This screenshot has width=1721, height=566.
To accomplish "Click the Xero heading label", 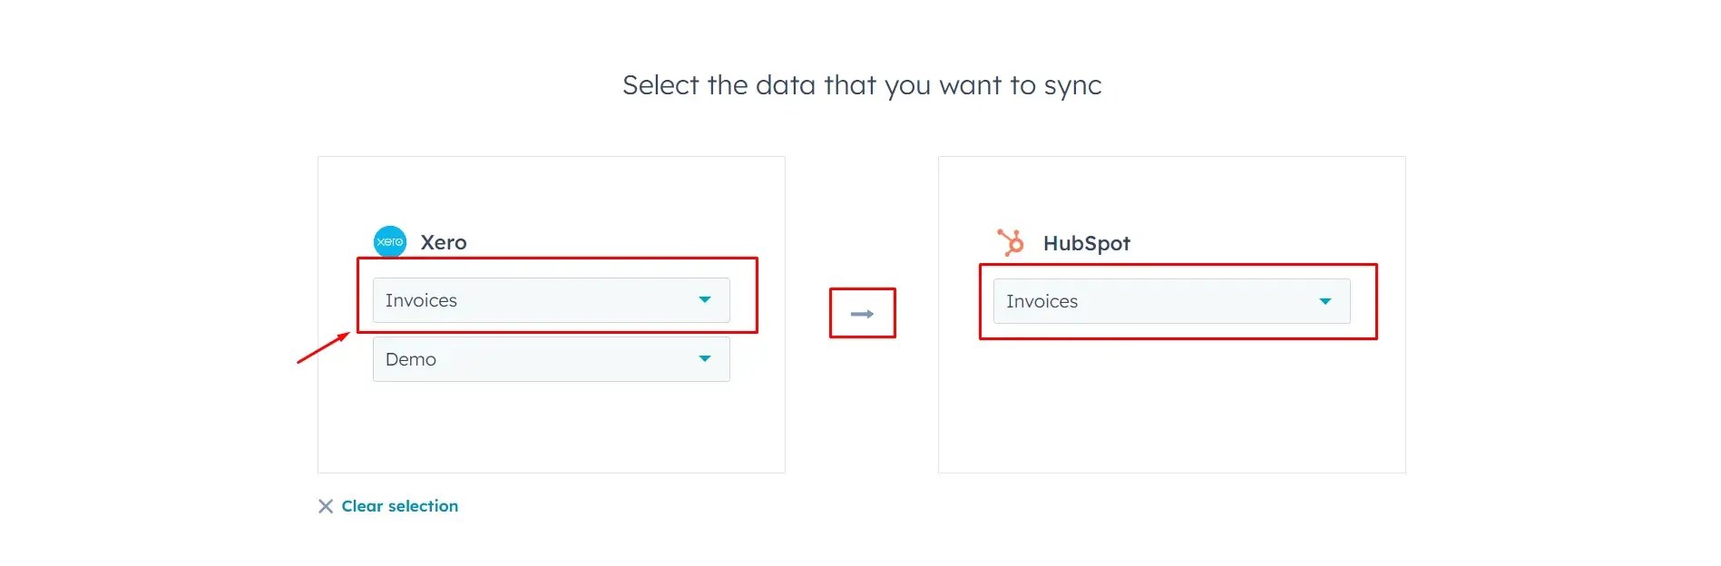I will [444, 242].
